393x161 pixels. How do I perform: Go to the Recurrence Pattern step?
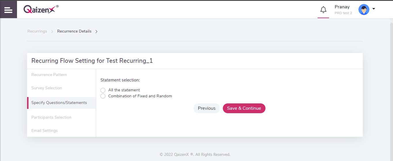pyautogui.click(x=49, y=75)
